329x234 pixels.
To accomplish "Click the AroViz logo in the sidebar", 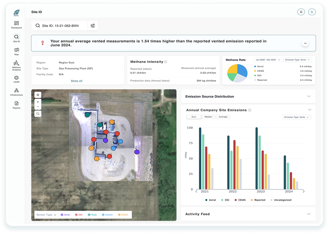I will [16, 13].
